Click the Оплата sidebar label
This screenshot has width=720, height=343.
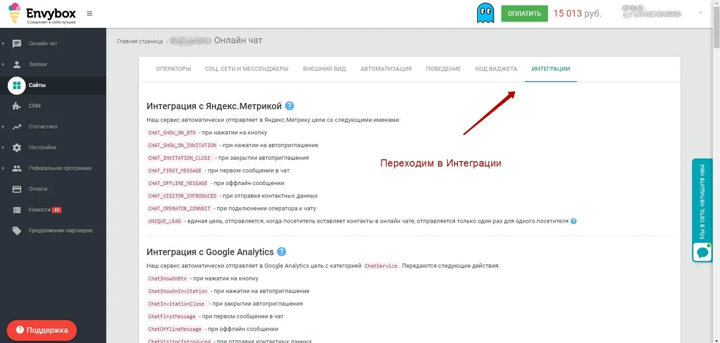[x=38, y=189]
